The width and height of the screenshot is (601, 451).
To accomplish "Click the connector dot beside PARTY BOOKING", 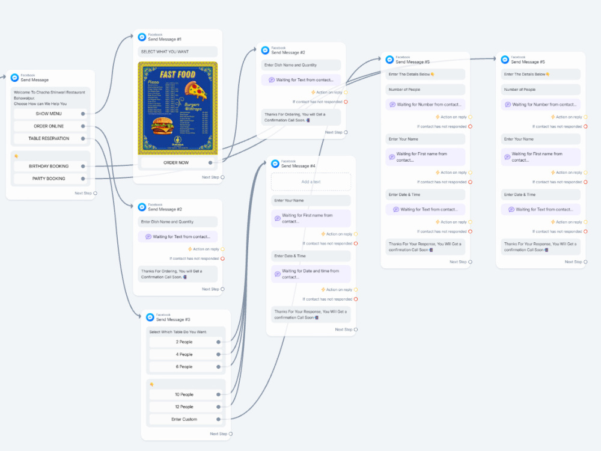I will point(83,179).
